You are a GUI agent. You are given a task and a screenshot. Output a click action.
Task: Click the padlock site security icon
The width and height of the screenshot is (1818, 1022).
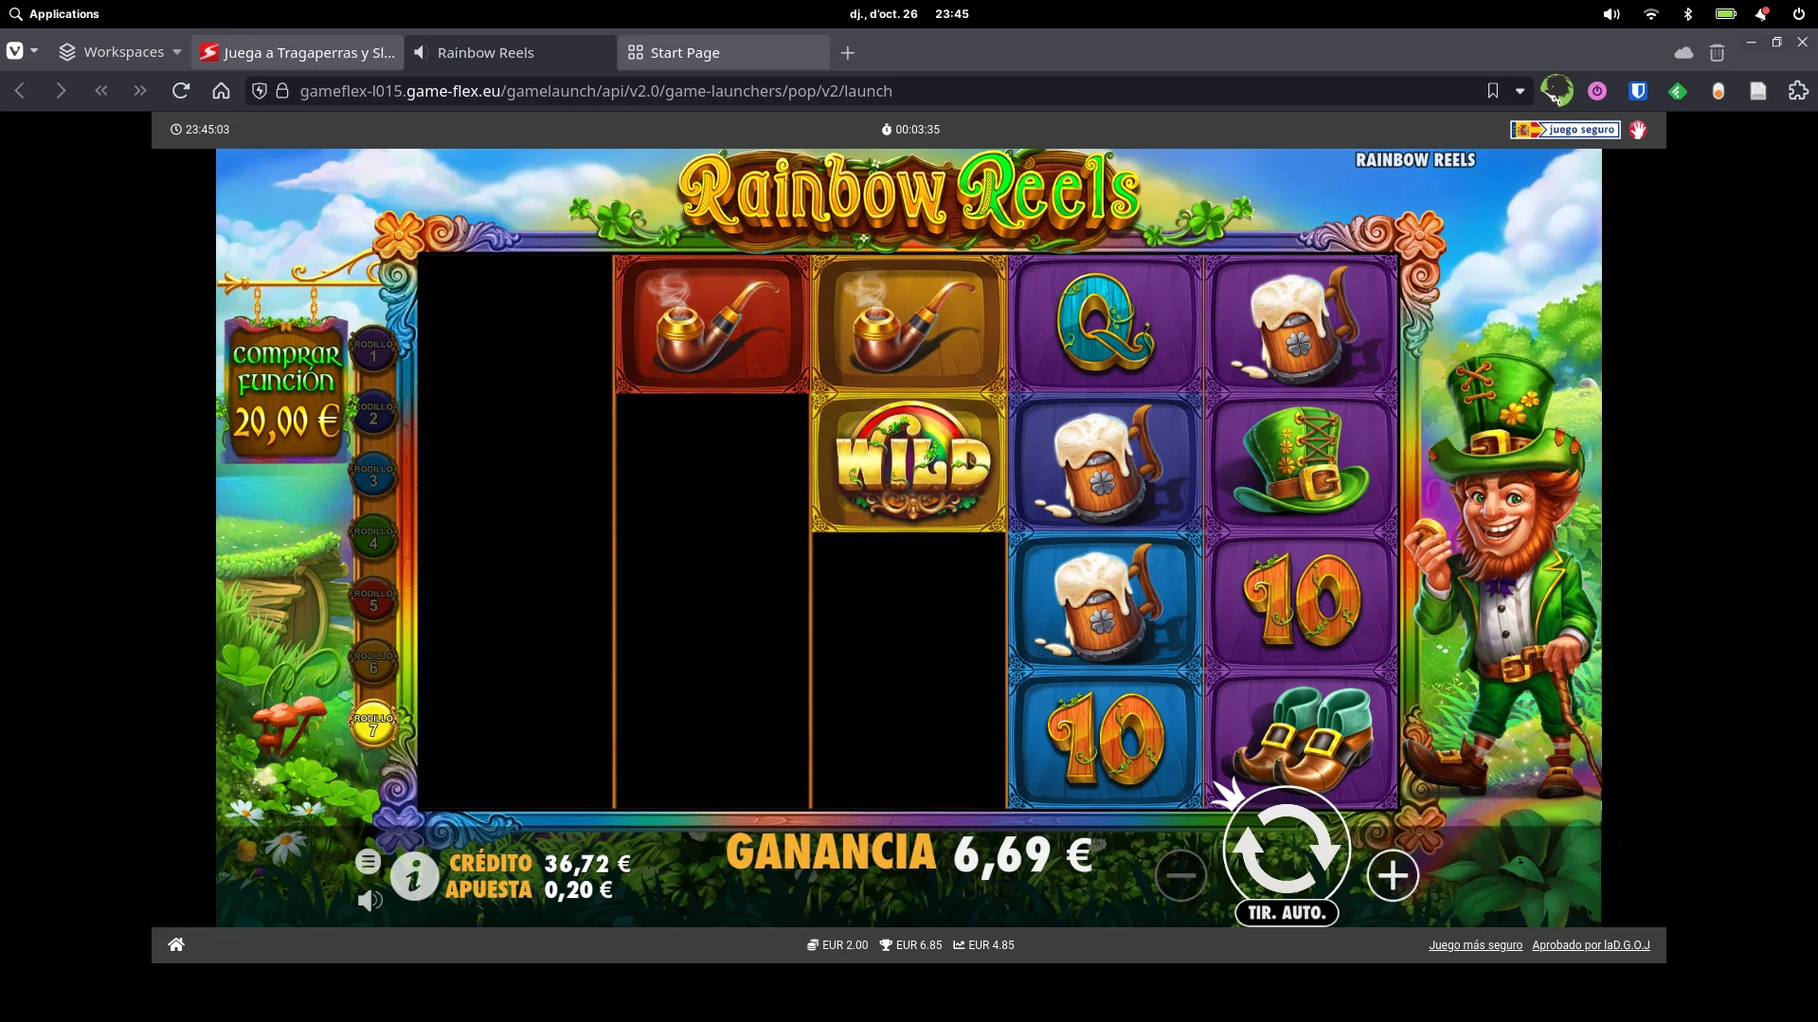[x=282, y=91]
